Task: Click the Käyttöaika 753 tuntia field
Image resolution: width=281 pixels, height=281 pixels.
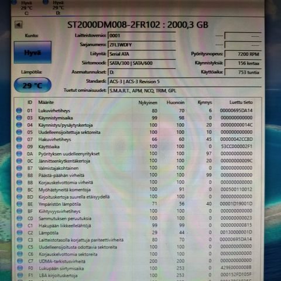Action: pos(243,73)
